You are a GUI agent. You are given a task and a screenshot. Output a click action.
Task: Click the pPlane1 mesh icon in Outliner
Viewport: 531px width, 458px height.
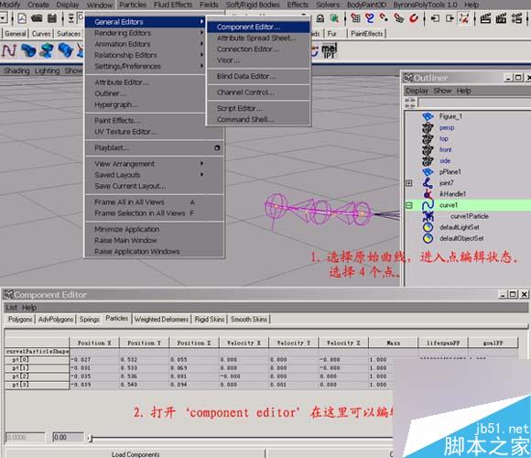(428, 172)
